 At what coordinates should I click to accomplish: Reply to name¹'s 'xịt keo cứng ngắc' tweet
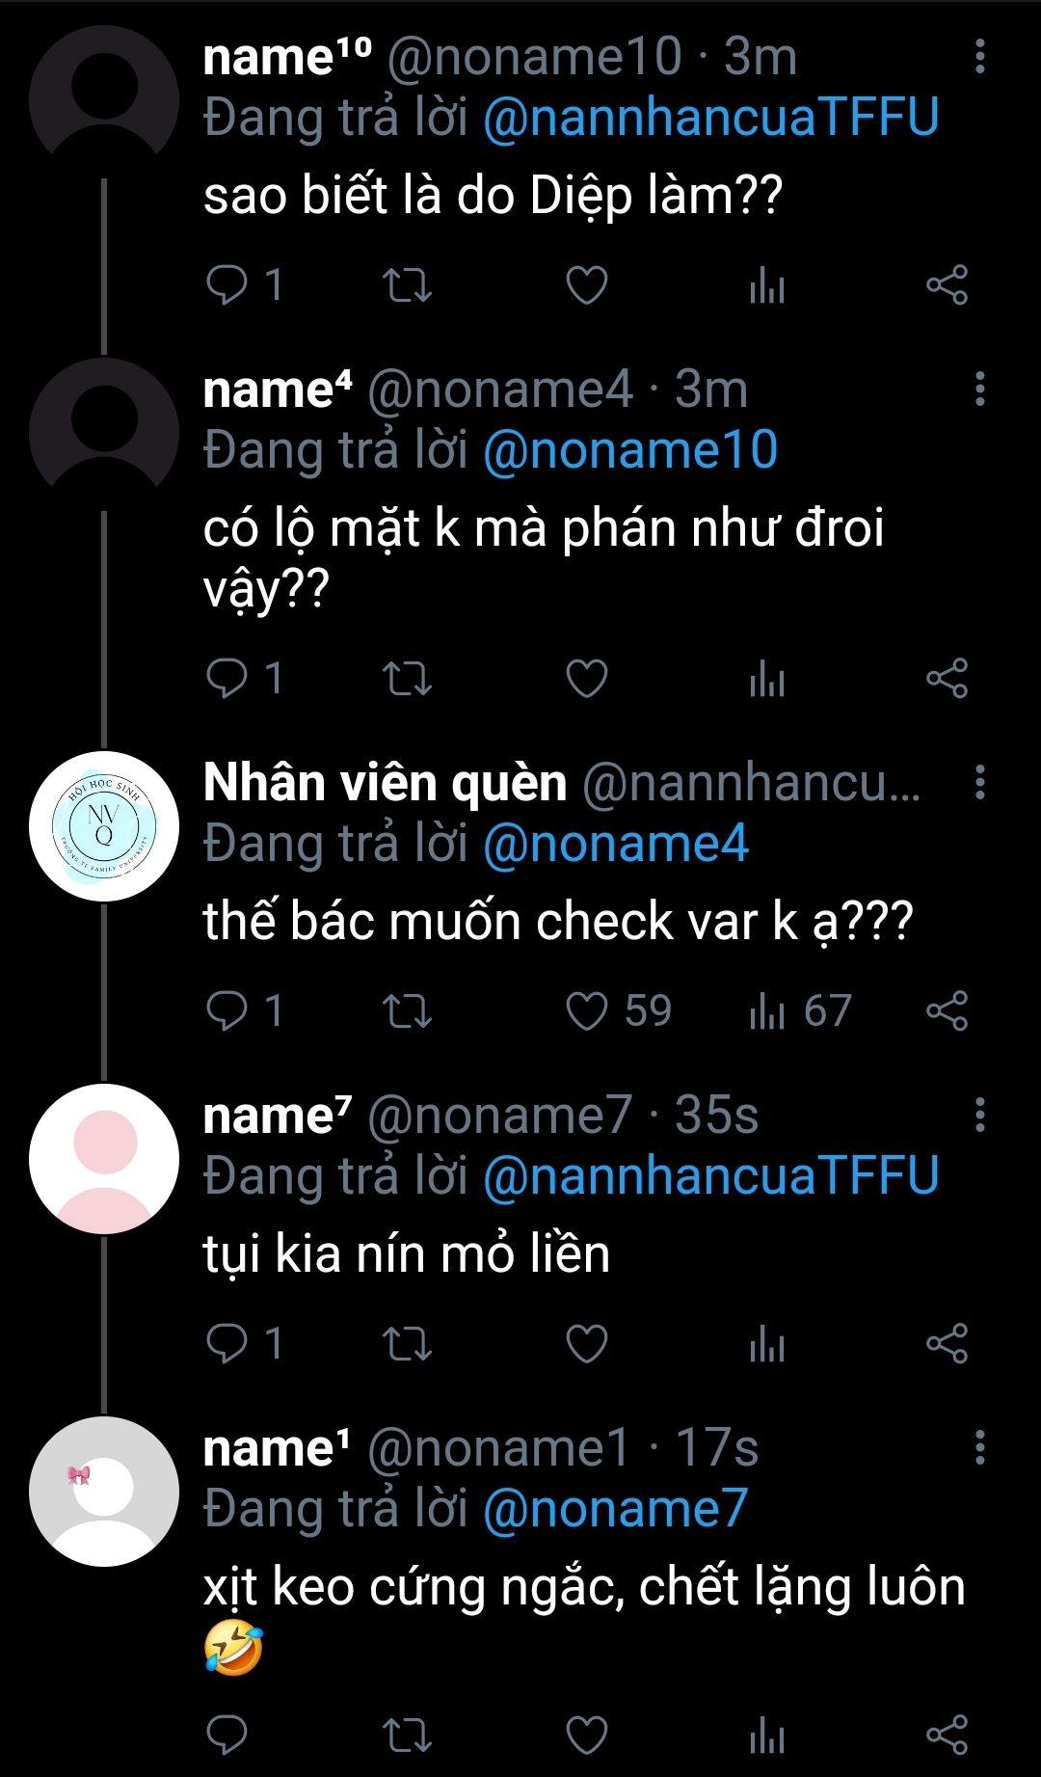coord(227,1735)
